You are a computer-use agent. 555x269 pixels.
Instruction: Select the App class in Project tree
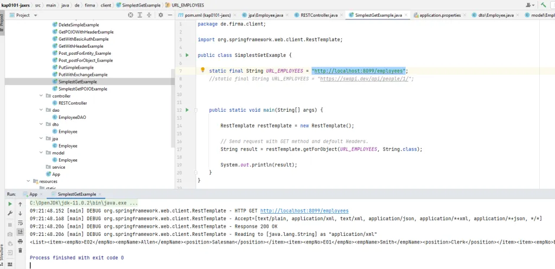pyautogui.click(x=56, y=174)
